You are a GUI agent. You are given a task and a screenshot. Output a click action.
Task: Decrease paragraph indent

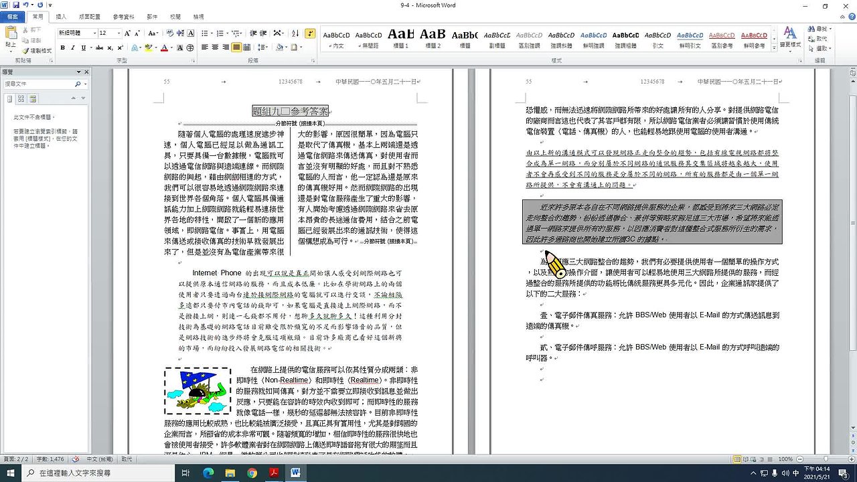252,33
